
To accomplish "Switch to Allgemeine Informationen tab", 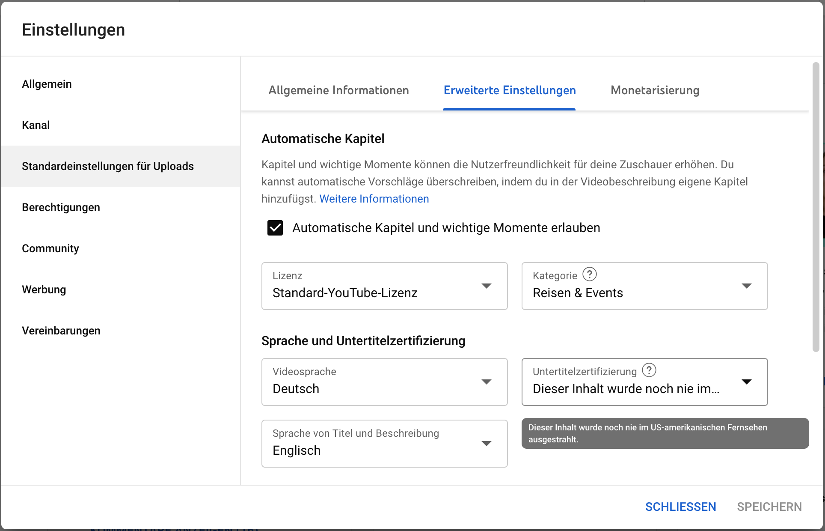I will 338,90.
